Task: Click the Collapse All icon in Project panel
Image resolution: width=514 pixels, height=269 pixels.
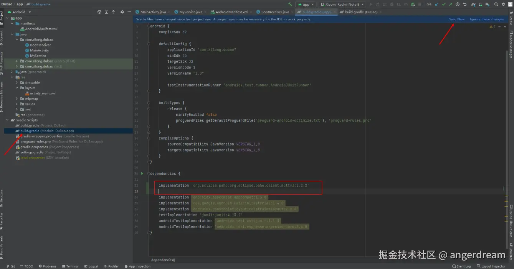Action: 113,12
